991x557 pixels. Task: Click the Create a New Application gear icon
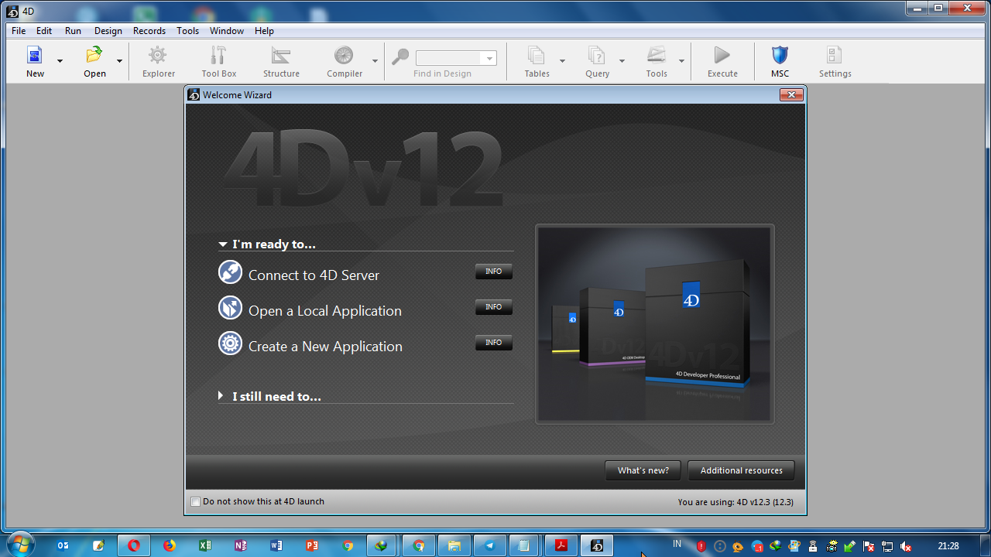(230, 343)
